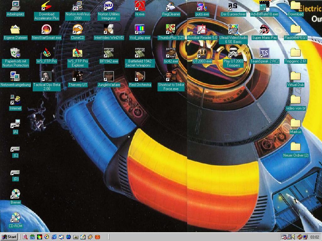Select Vcd_play.exe icon
322x241 pixels.
140,32
